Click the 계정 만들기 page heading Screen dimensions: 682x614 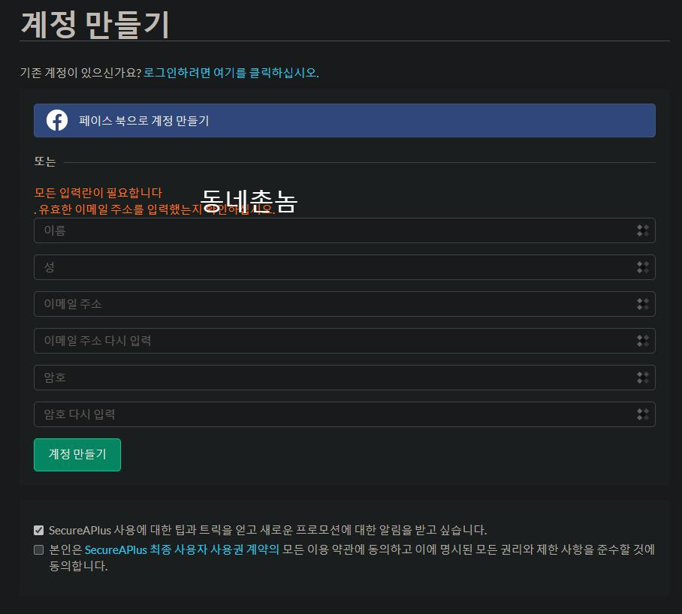point(95,24)
